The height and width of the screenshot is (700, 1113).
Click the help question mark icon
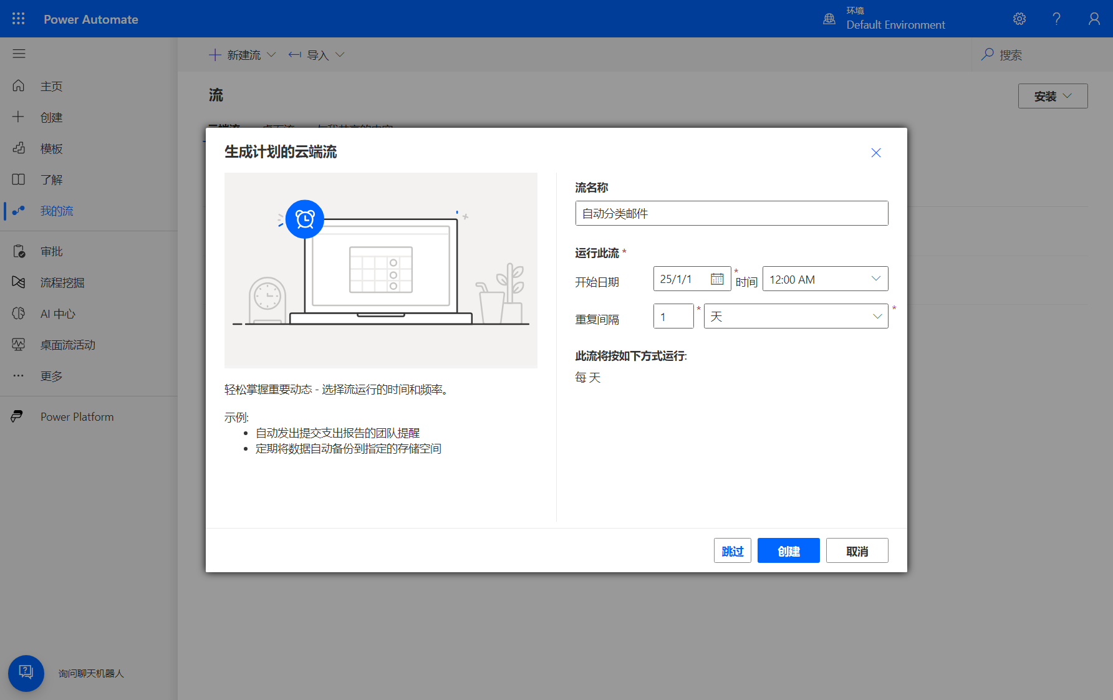tap(1056, 19)
